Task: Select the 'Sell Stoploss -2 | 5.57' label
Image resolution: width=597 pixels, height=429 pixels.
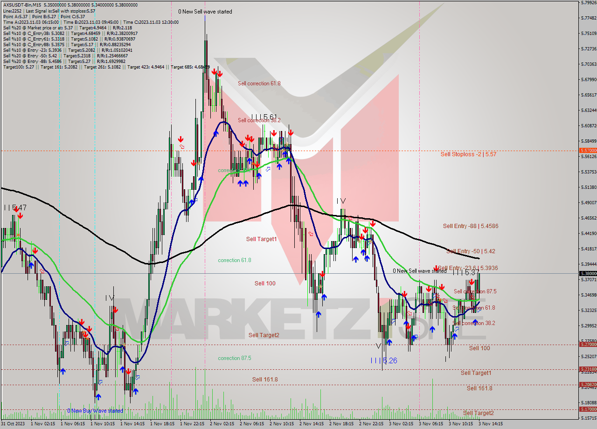Action: pos(468,154)
